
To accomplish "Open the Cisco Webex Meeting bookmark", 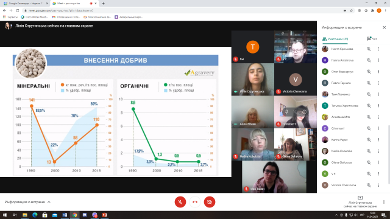I will click(35, 17).
